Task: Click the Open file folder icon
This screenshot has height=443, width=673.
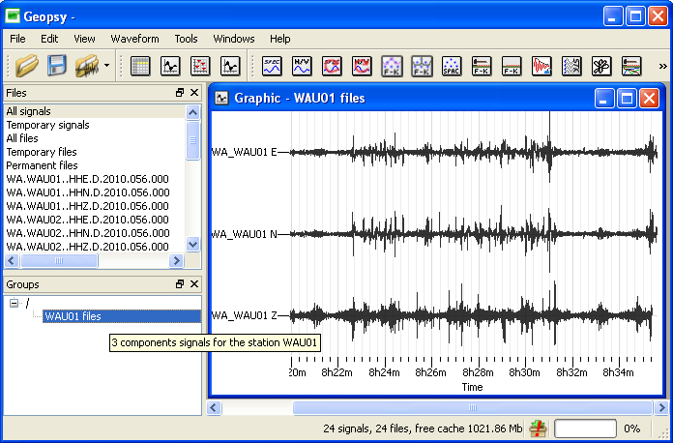Action: pyautogui.click(x=25, y=66)
